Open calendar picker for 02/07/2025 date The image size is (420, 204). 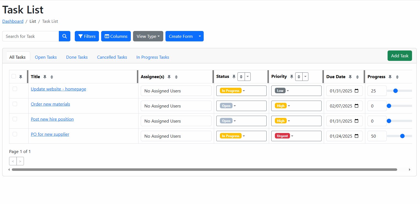tap(357, 106)
